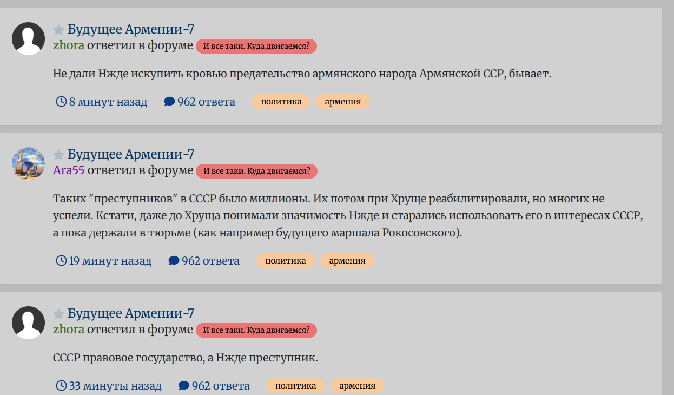
Task: Toggle the star next to the top forum title
Action: (59, 29)
